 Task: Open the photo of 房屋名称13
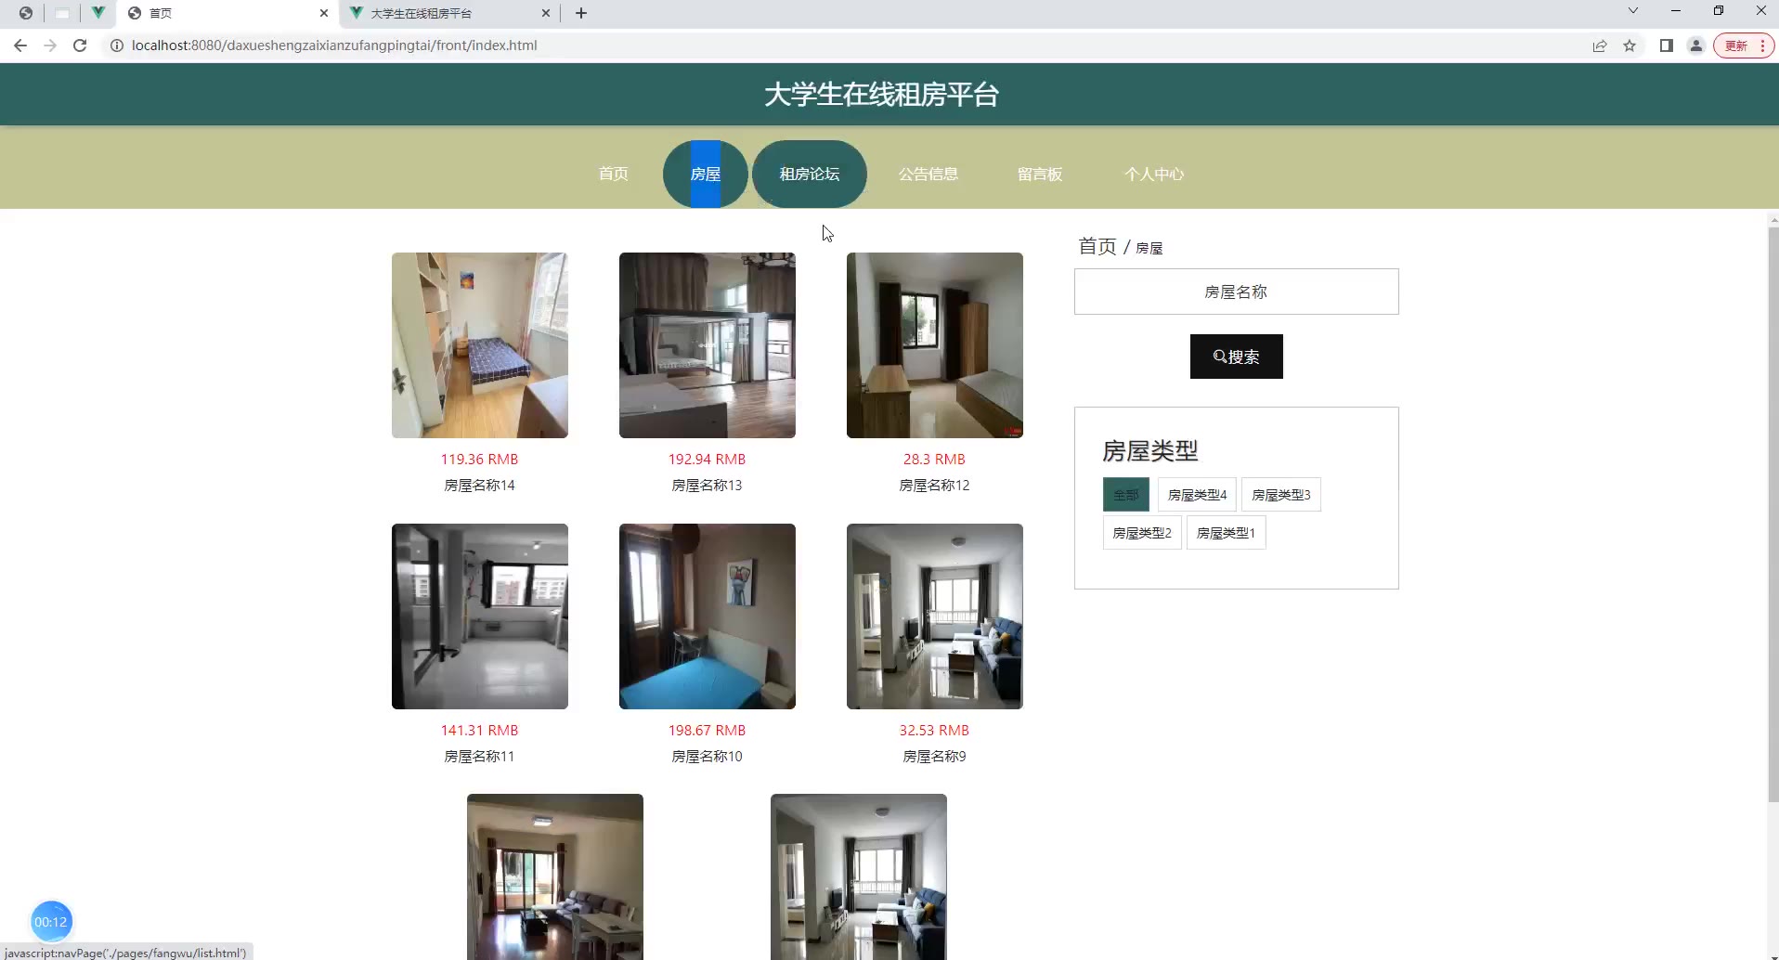coord(708,345)
